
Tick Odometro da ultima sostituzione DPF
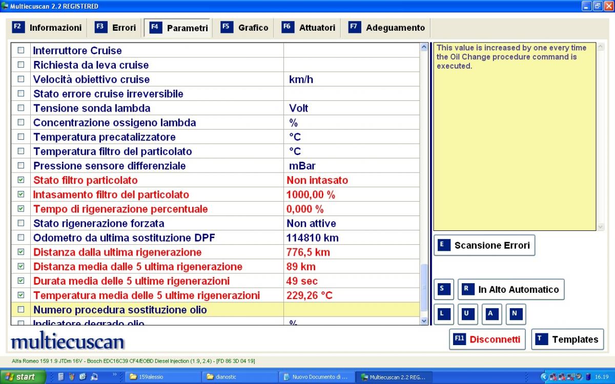(x=21, y=237)
